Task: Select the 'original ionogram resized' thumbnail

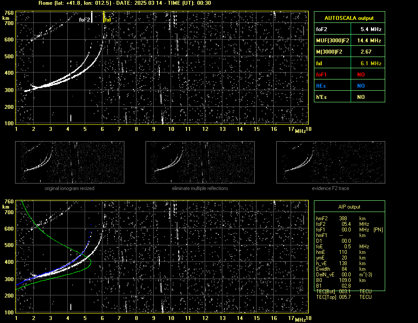Action: (70, 162)
